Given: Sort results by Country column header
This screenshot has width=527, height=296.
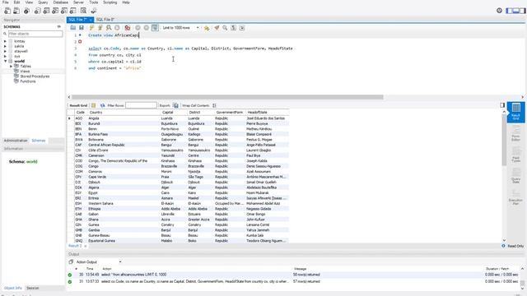Looking at the screenshot, I should point(124,113).
